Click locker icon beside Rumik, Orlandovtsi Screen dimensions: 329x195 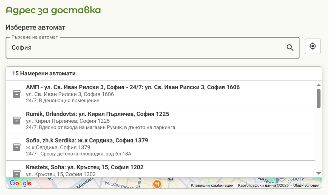[17, 120]
